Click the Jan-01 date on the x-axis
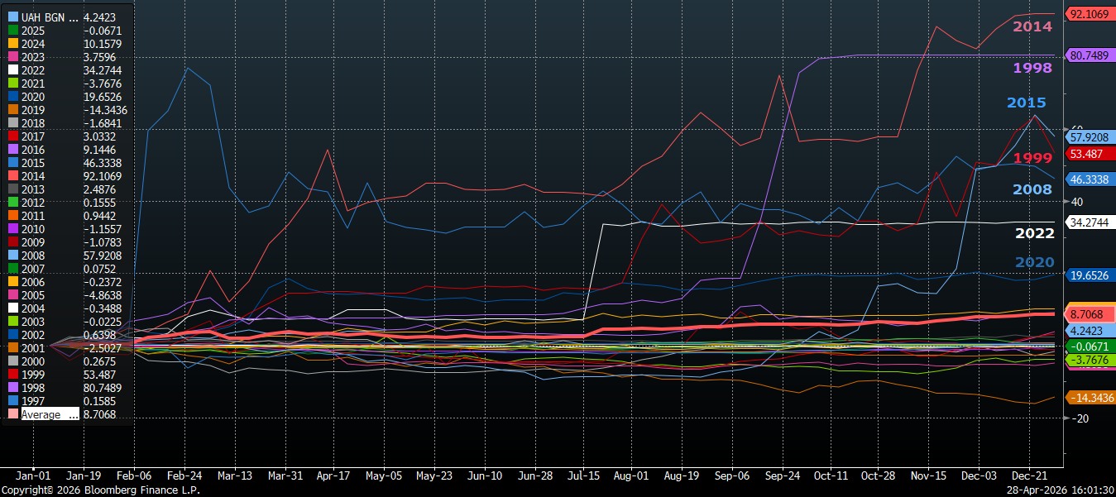 [x=33, y=476]
